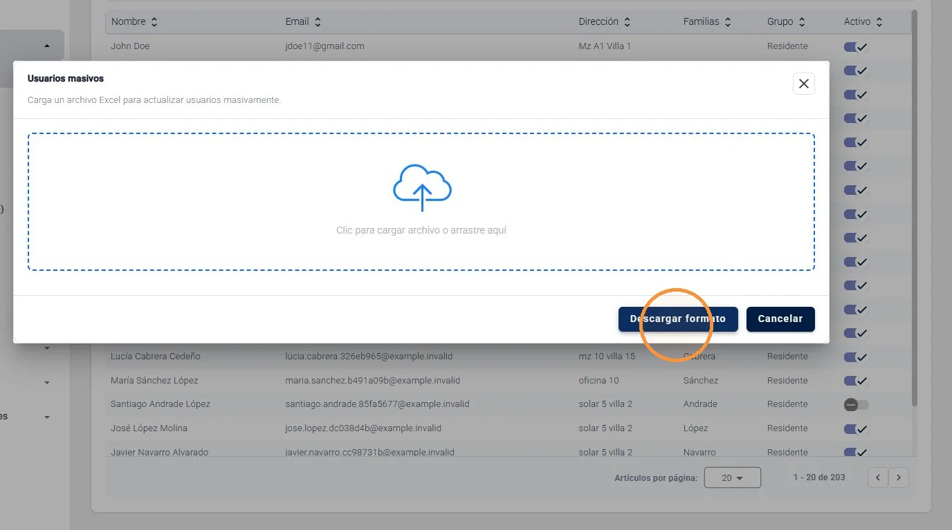Click the Familias column sort arrows
Viewport: 952px width, 530px height.
tap(728, 22)
